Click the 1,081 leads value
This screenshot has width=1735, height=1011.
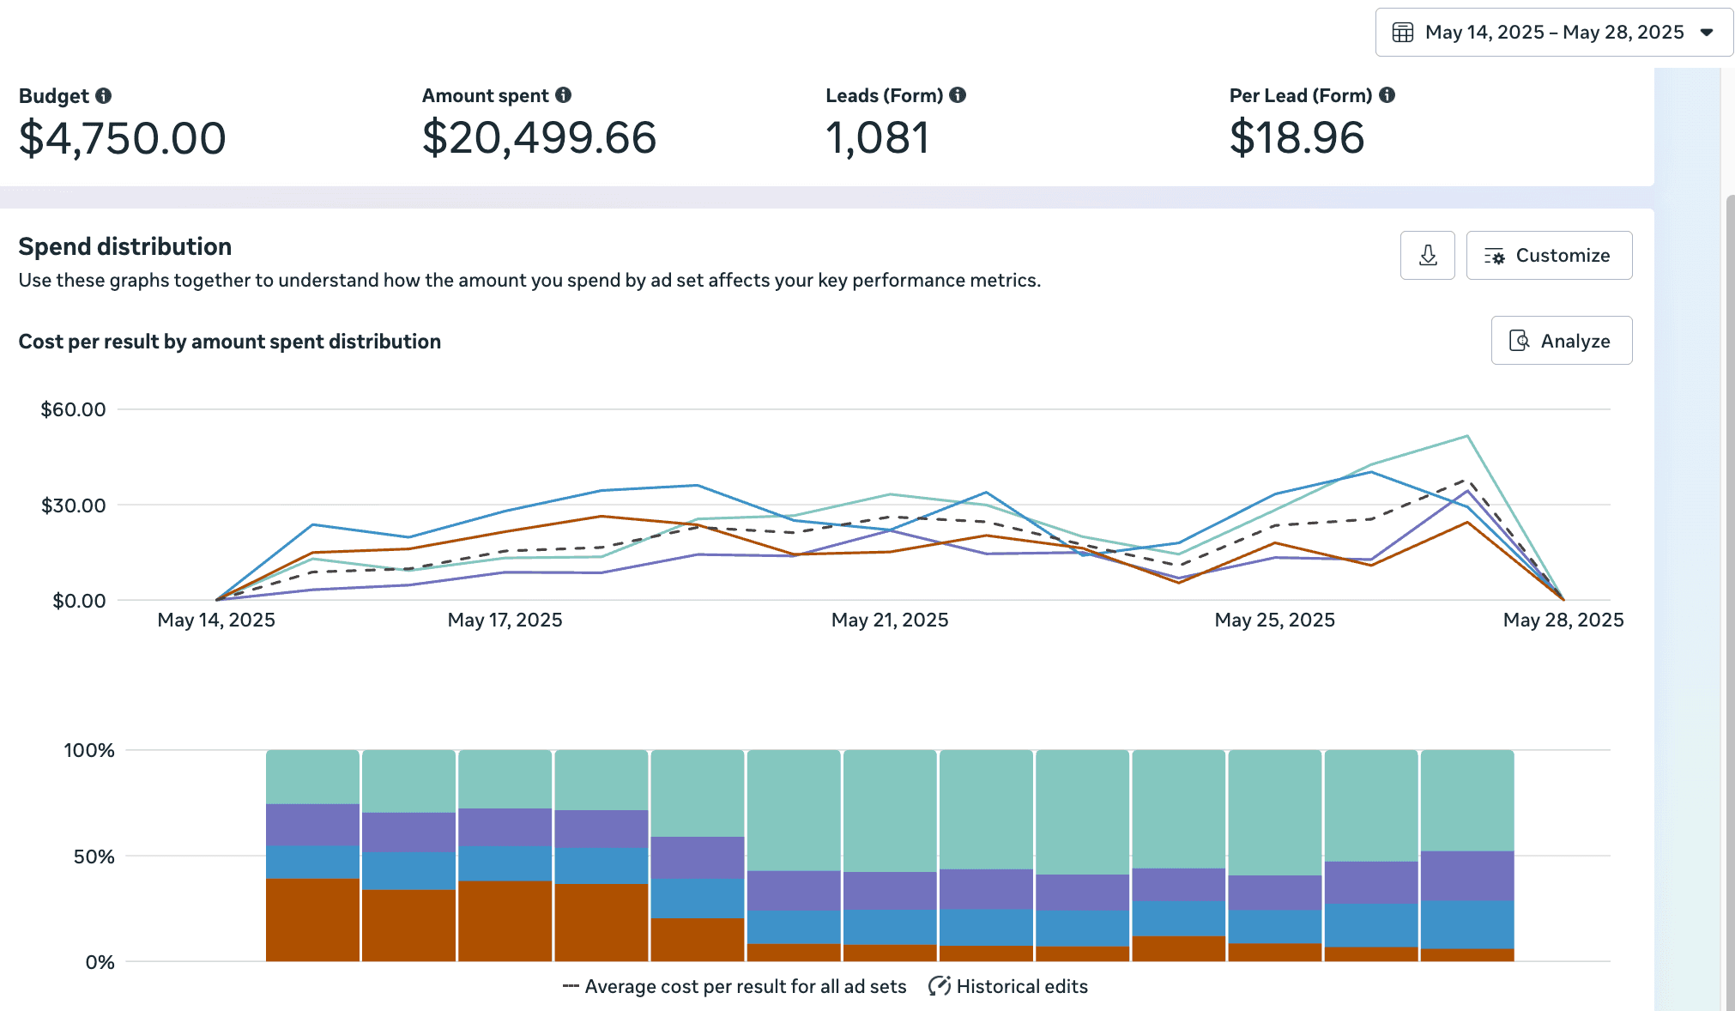point(877,138)
